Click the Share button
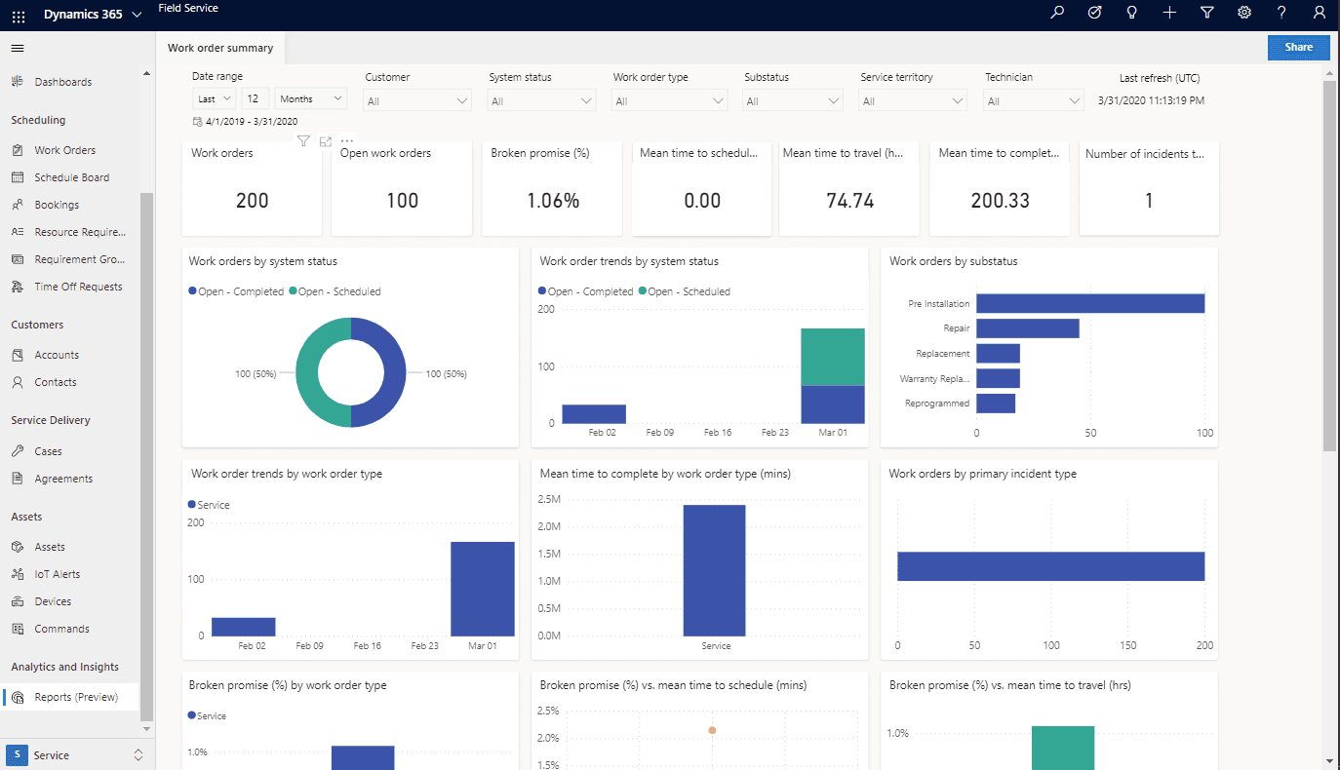Viewport: 1340px width, 770px height. coord(1299,47)
